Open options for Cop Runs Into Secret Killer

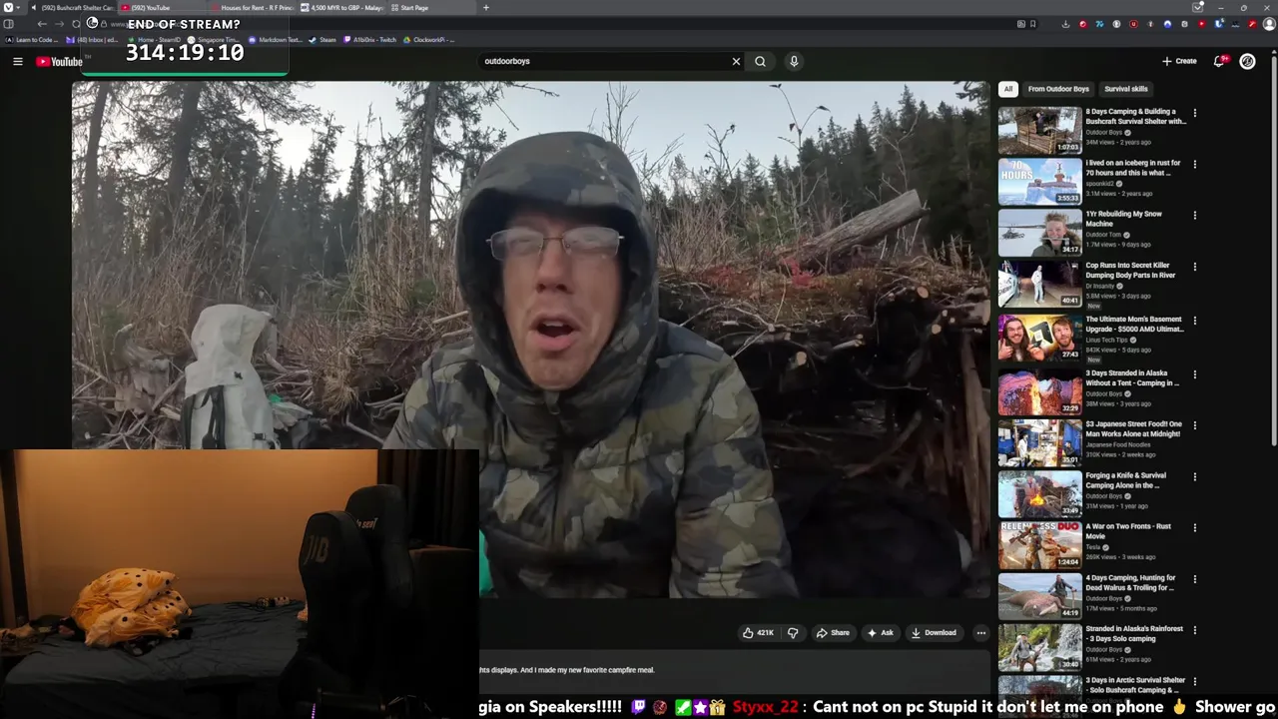click(1194, 267)
